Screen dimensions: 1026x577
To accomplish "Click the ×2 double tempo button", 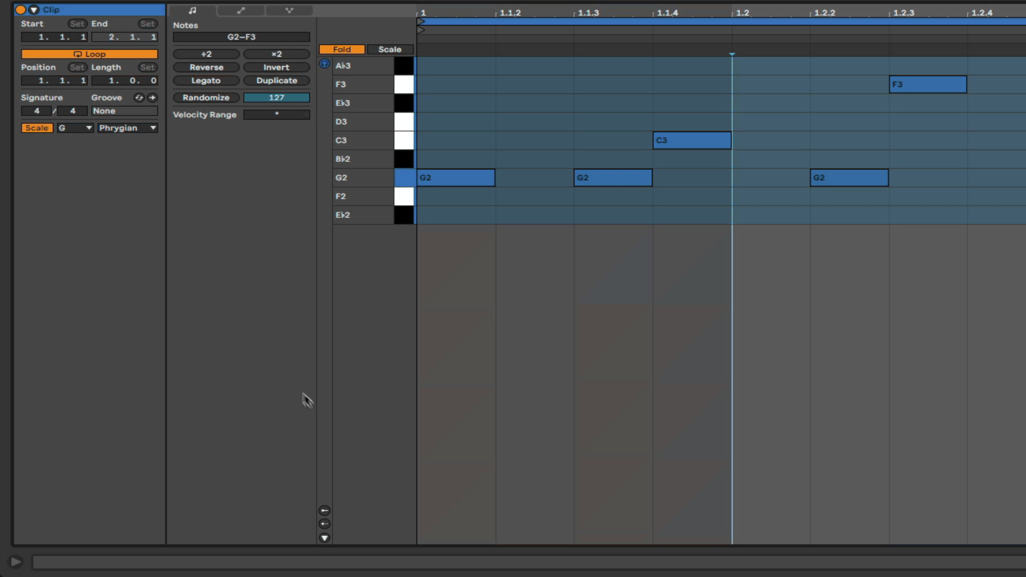I will 276,54.
